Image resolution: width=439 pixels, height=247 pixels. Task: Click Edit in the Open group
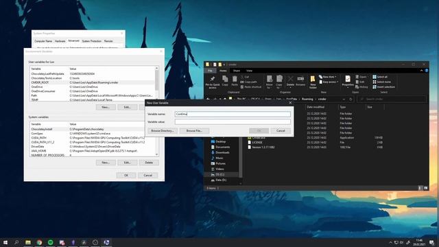(x=360, y=82)
